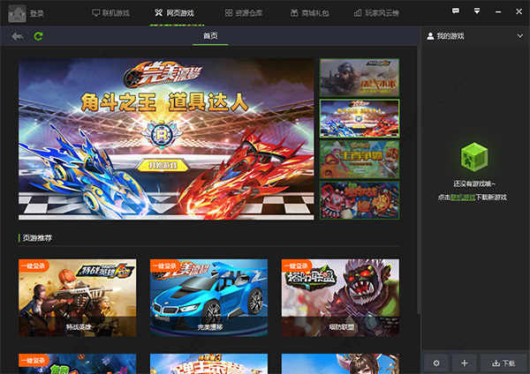Open the top-right funnel dropdown menu icon
This screenshot has width=530, height=374.
point(477,11)
